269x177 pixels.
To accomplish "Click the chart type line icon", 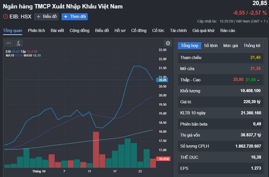I will [x=9, y=43].
